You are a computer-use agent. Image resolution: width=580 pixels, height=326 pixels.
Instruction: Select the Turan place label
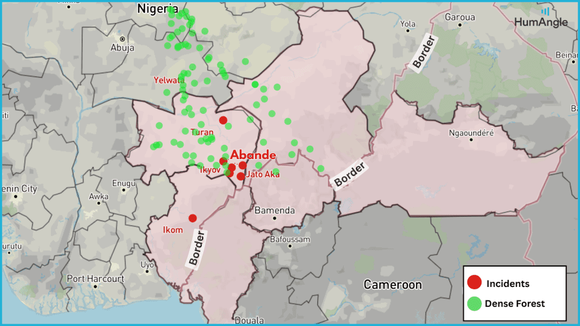pos(202,132)
